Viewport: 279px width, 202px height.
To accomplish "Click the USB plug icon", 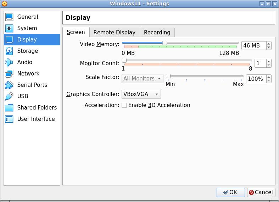I will (x=9, y=96).
